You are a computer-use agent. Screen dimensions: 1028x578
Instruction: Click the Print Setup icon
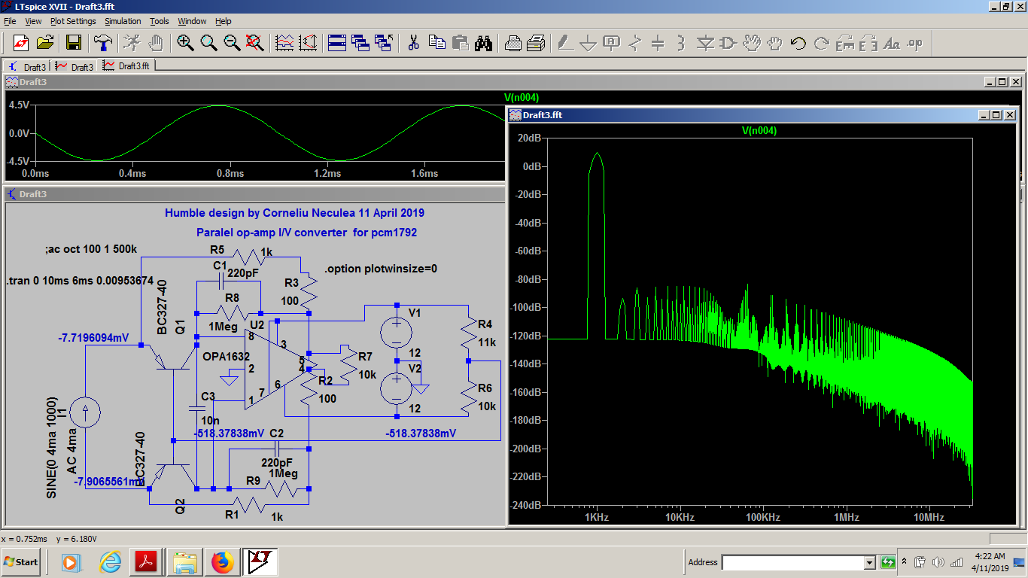(x=512, y=43)
